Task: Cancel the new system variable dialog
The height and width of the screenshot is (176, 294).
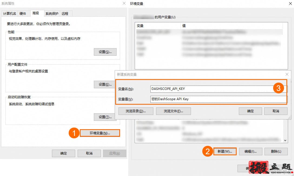Action: tap(276, 111)
